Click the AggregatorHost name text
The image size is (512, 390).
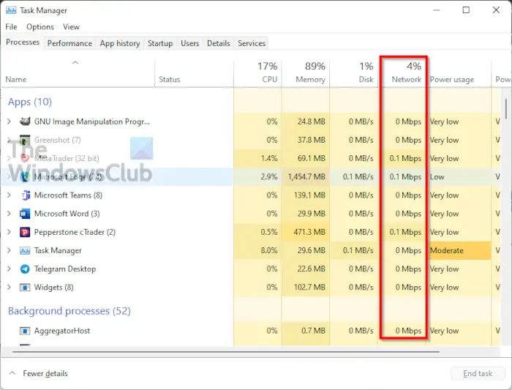coord(62,331)
